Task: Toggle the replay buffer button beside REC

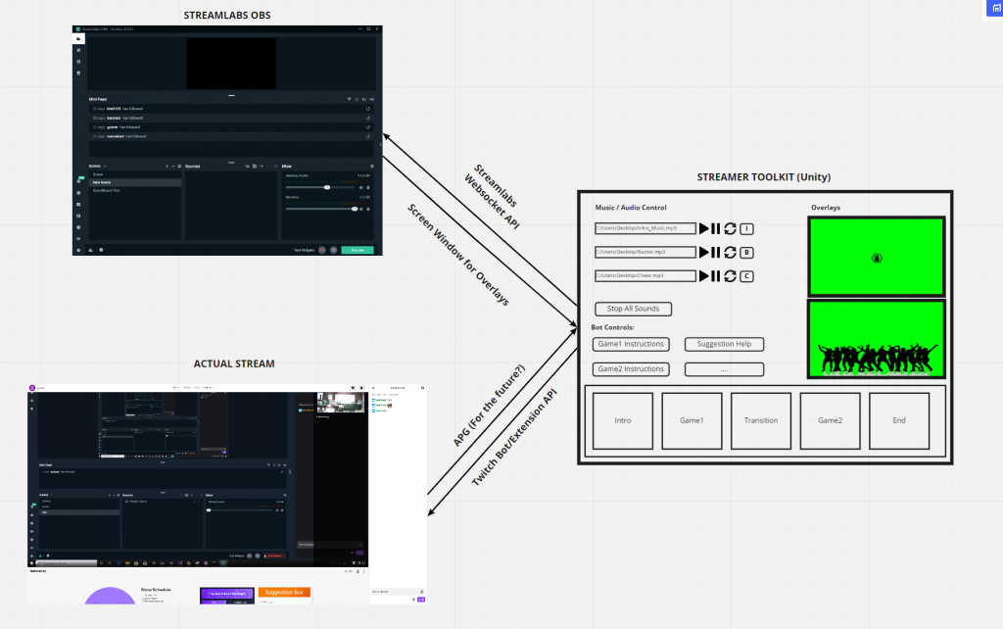Action: (x=333, y=250)
